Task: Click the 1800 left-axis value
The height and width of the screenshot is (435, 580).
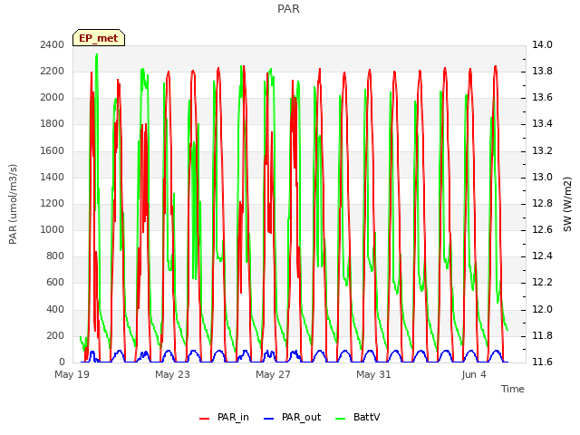Action: pyautogui.click(x=53, y=123)
